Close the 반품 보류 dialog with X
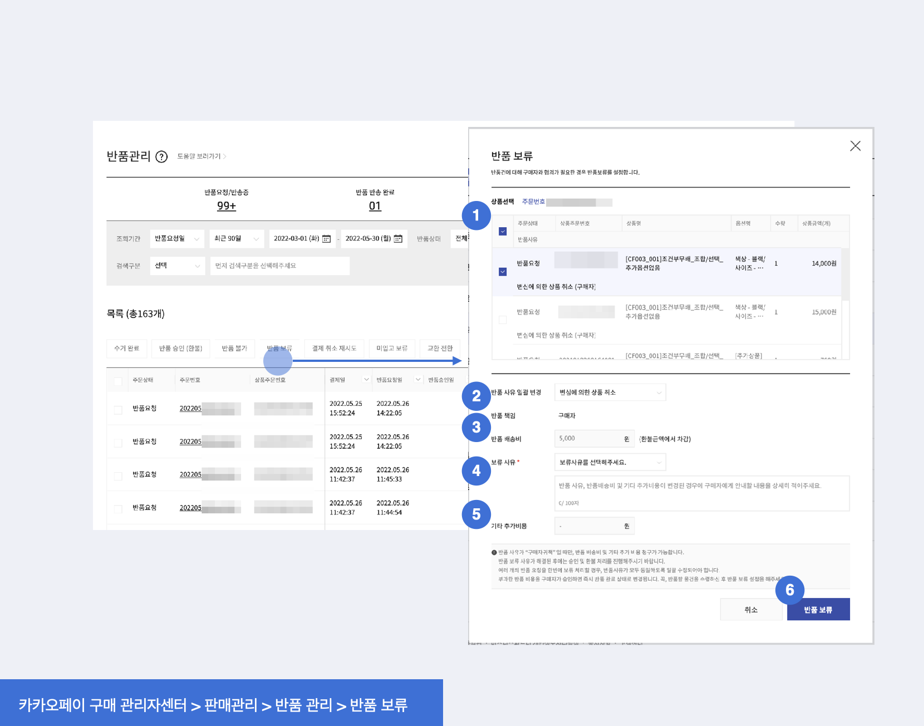924x726 pixels. coord(856,146)
